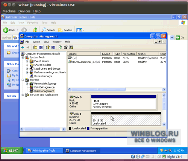This screenshot has height=161, width=188.
Task: Click the Disk 1 drive icon
Action: click(x=71, y=114)
